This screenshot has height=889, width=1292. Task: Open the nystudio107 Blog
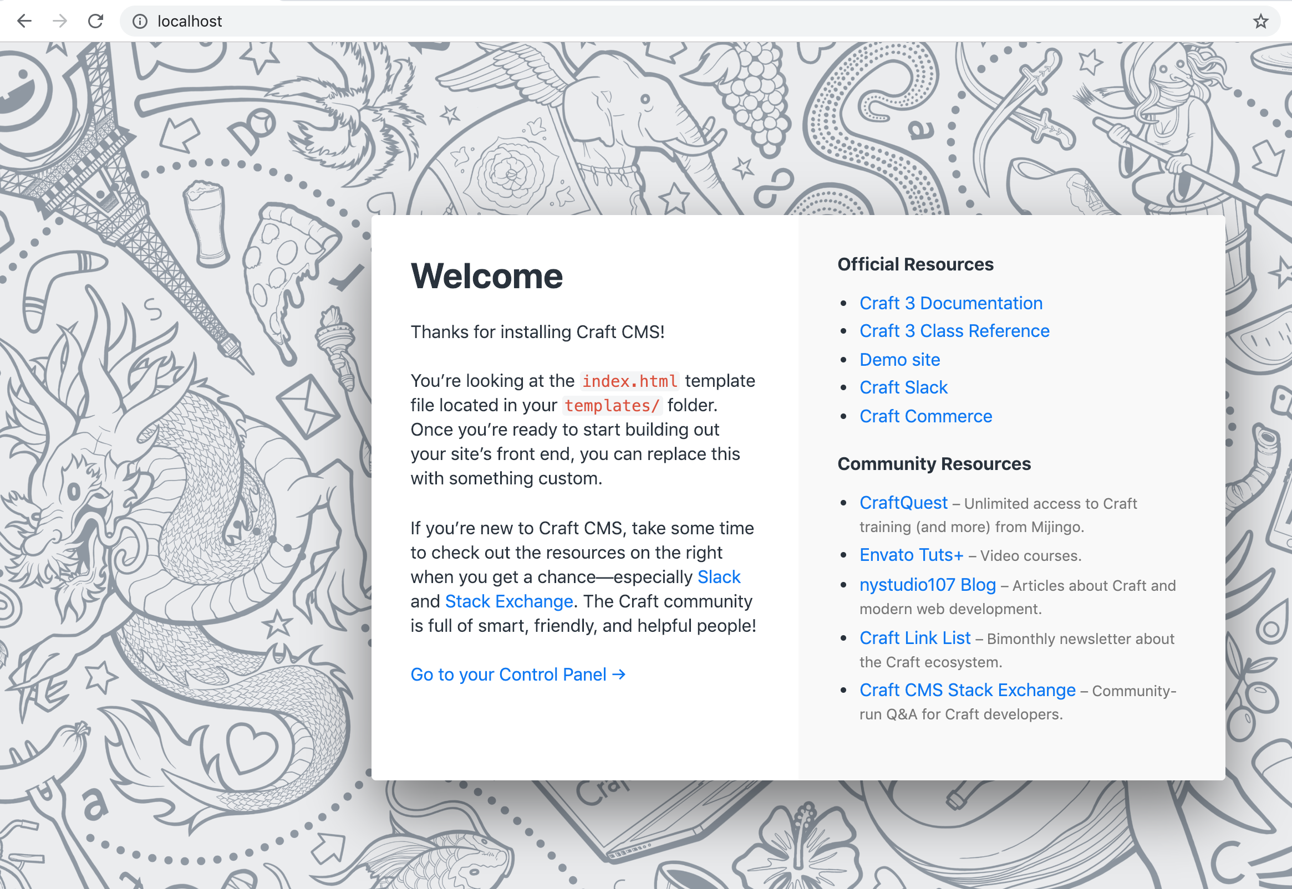(927, 584)
